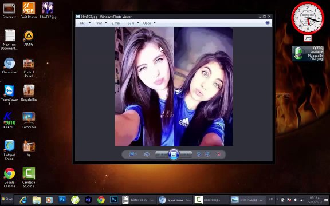Open Windows Media Player from the taskbar
The image size is (330, 206).
click(49, 200)
